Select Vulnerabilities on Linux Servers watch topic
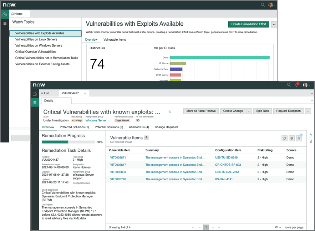 click(x=36, y=39)
